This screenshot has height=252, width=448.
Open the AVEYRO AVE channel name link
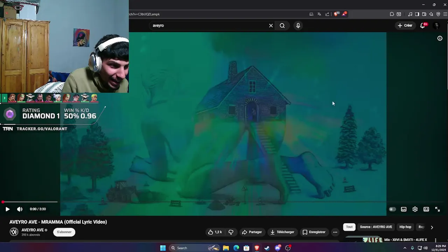tap(33, 230)
